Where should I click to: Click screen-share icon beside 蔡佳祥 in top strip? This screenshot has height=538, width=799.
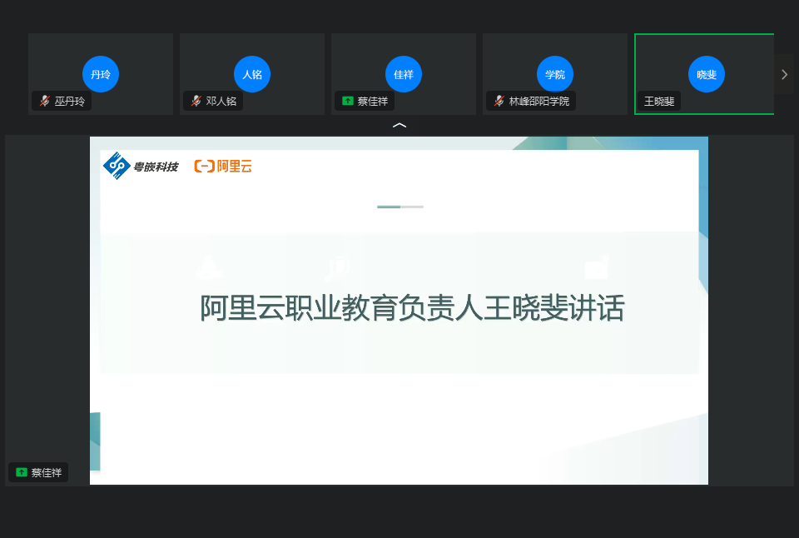point(348,101)
